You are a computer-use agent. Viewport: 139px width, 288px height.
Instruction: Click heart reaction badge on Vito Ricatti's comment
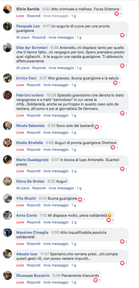pos(82,199)
